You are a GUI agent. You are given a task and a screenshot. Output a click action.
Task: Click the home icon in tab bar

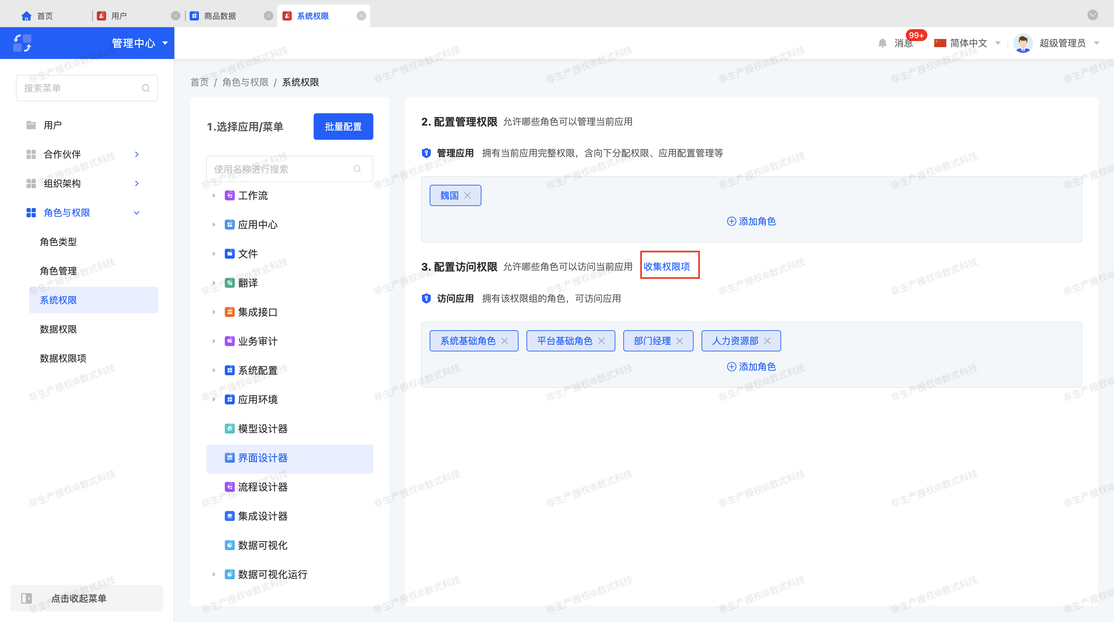[x=27, y=16]
